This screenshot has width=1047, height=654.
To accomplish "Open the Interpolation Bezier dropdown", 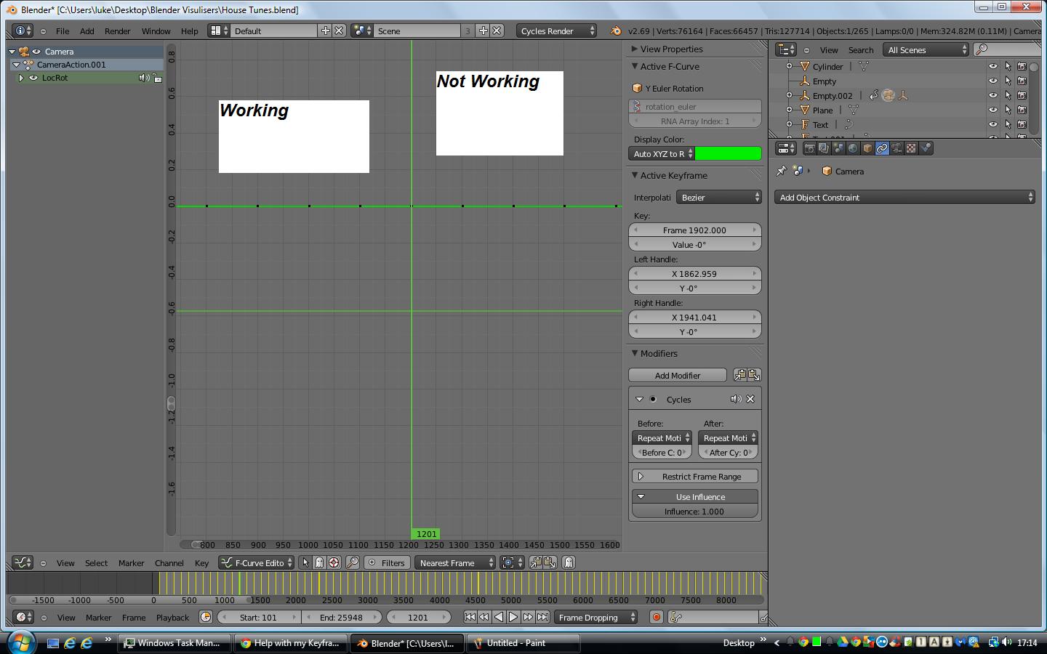I will [x=719, y=198].
